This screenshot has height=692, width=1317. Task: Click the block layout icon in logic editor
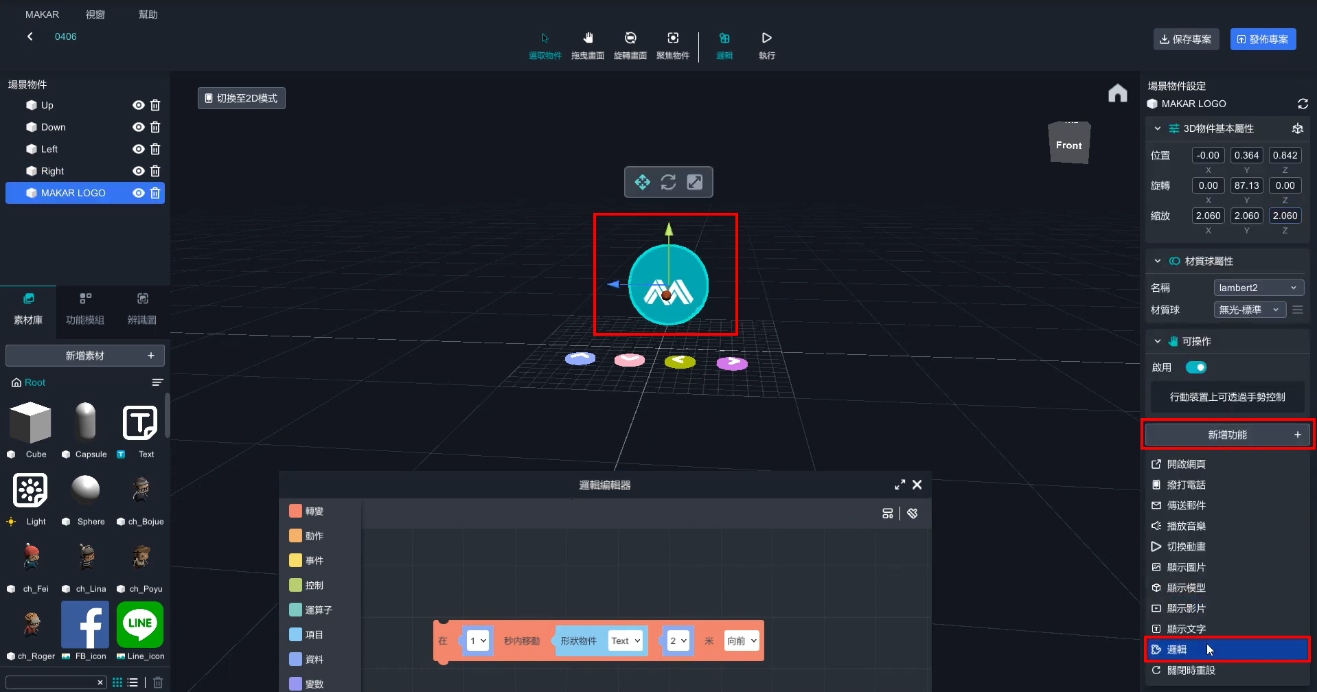[888, 514]
